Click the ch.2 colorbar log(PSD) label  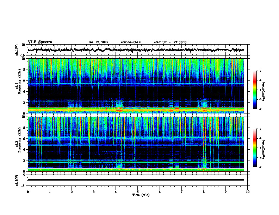click(264, 149)
